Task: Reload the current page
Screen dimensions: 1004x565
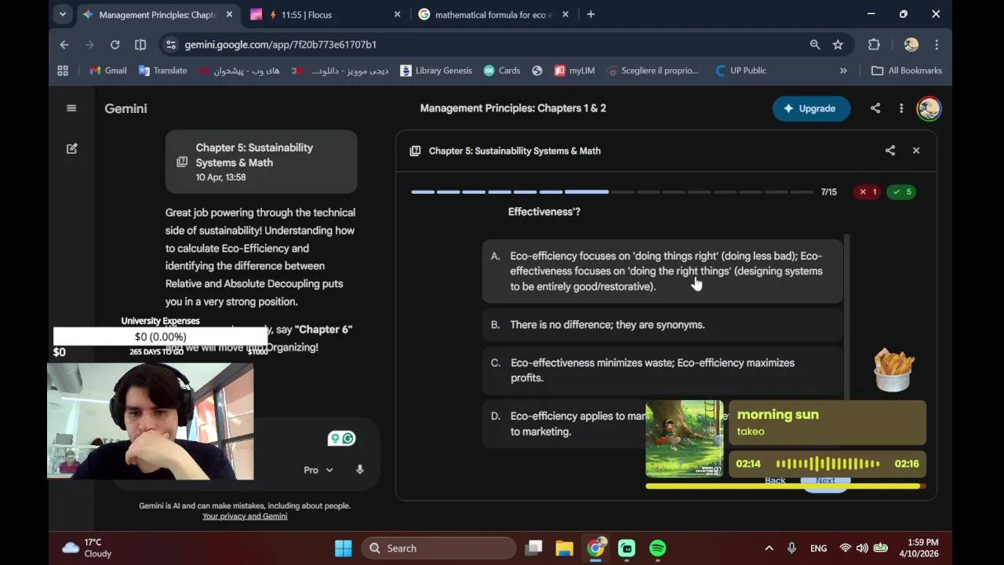Action: (115, 45)
